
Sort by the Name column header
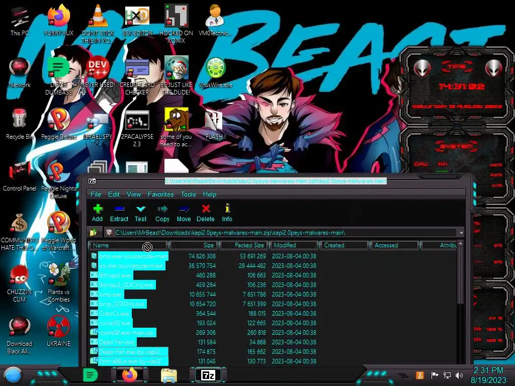[128, 245]
